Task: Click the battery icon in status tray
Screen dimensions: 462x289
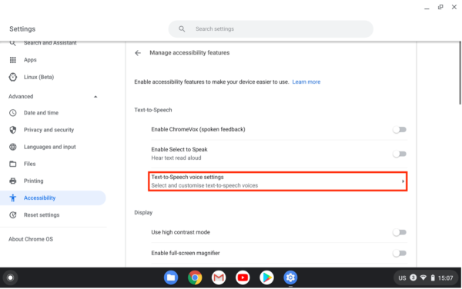Action: click(x=433, y=277)
